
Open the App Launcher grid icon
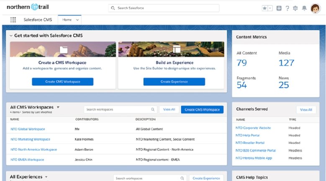pos(13,20)
